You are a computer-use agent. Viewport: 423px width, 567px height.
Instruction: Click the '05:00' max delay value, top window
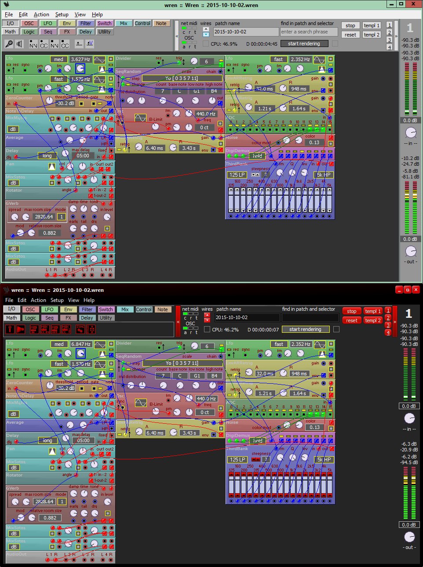click(83, 156)
